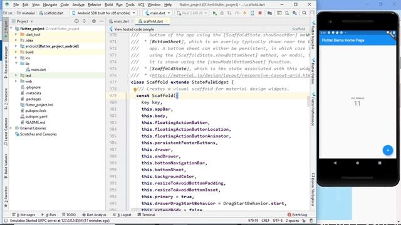Open the Run tool window

[x=49, y=215]
